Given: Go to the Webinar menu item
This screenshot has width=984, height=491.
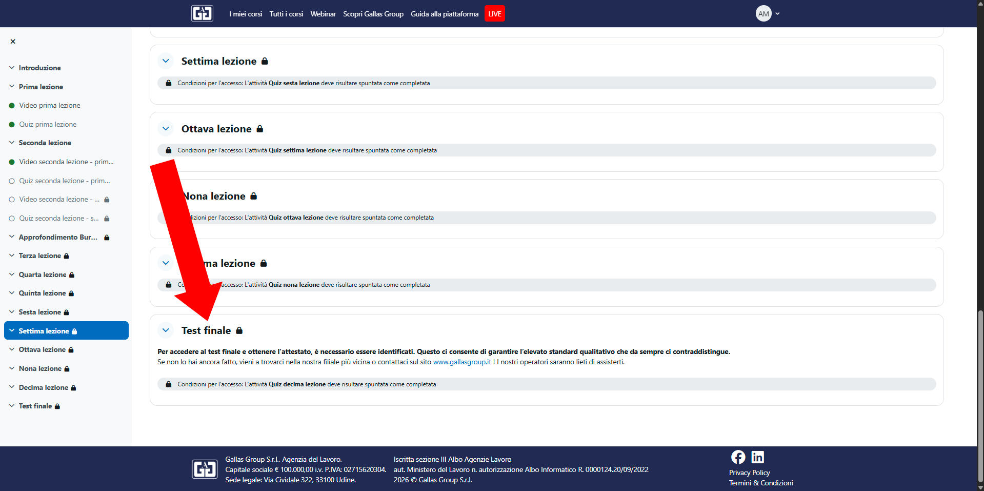Looking at the screenshot, I should tap(323, 14).
